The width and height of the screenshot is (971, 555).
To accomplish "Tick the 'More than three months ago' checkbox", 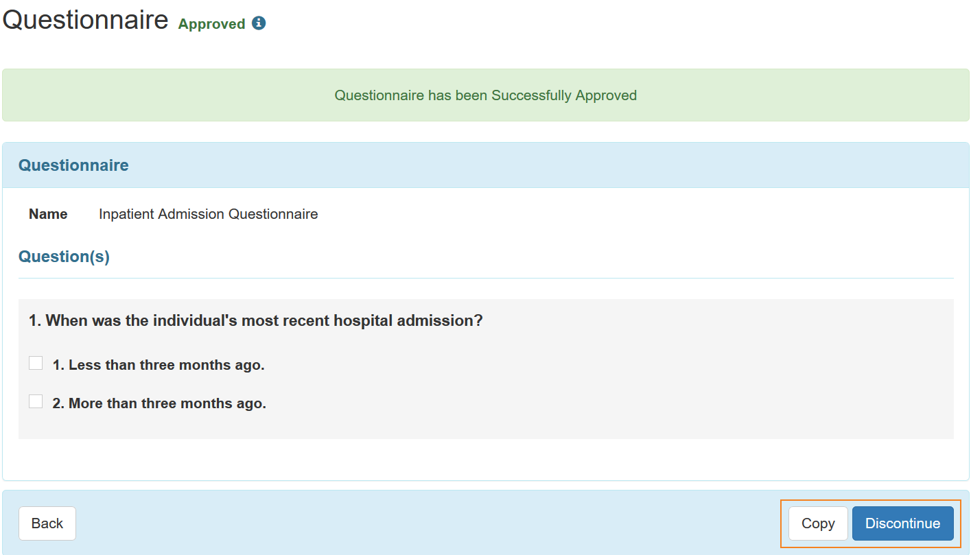I will (x=36, y=401).
